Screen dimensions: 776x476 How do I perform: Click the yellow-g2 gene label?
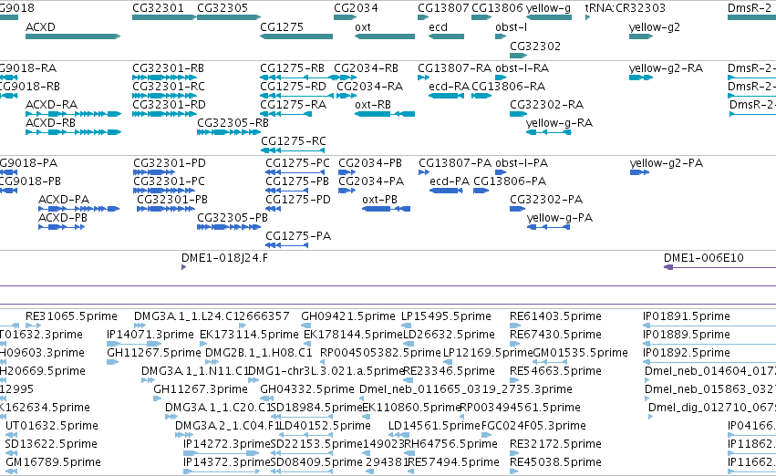(654, 26)
